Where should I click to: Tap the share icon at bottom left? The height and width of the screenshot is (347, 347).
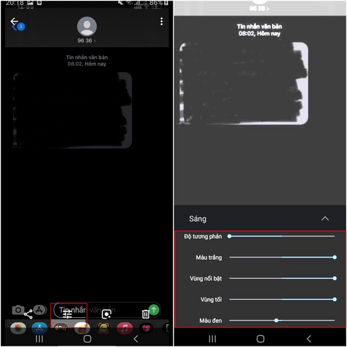coord(28,314)
